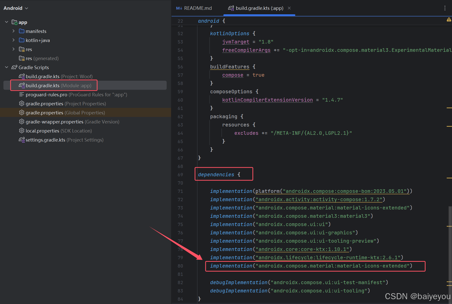Image resolution: width=452 pixels, height=304 pixels.
Task: Click the gear icon beside local.properties
Action: [22, 131]
